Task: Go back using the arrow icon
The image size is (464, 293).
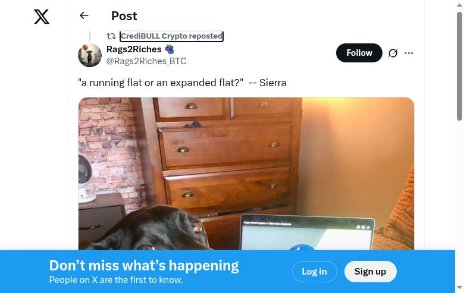Action: click(x=84, y=15)
